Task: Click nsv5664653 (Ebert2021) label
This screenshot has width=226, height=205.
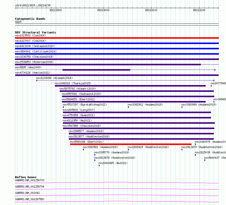Action: [78, 99]
